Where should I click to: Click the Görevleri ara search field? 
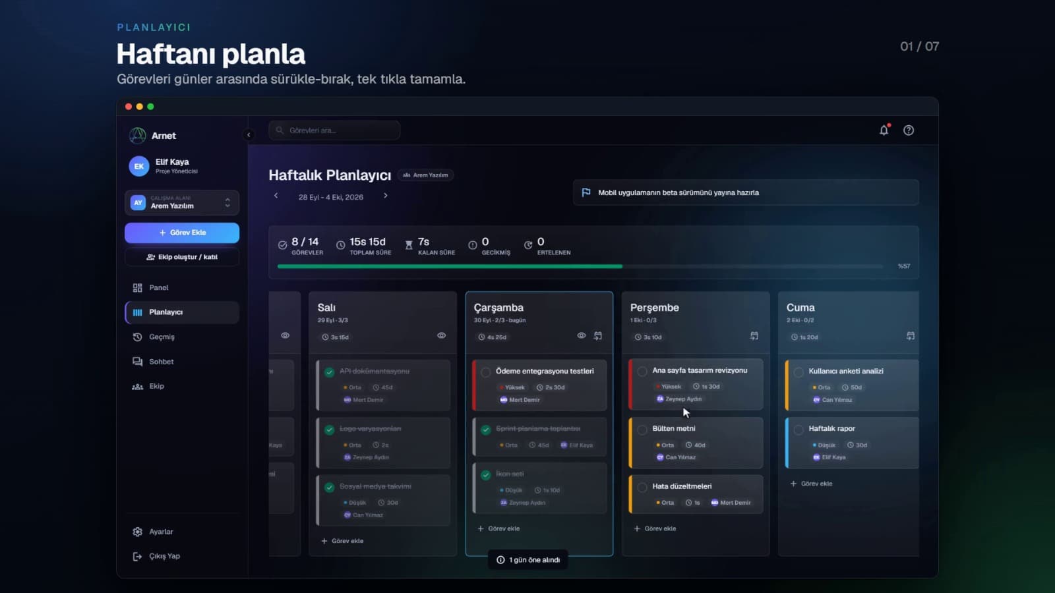point(334,130)
